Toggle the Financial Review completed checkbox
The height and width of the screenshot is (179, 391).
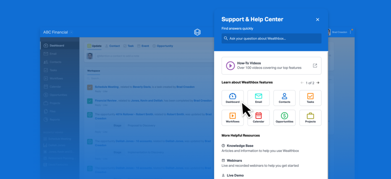(x=90, y=101)
